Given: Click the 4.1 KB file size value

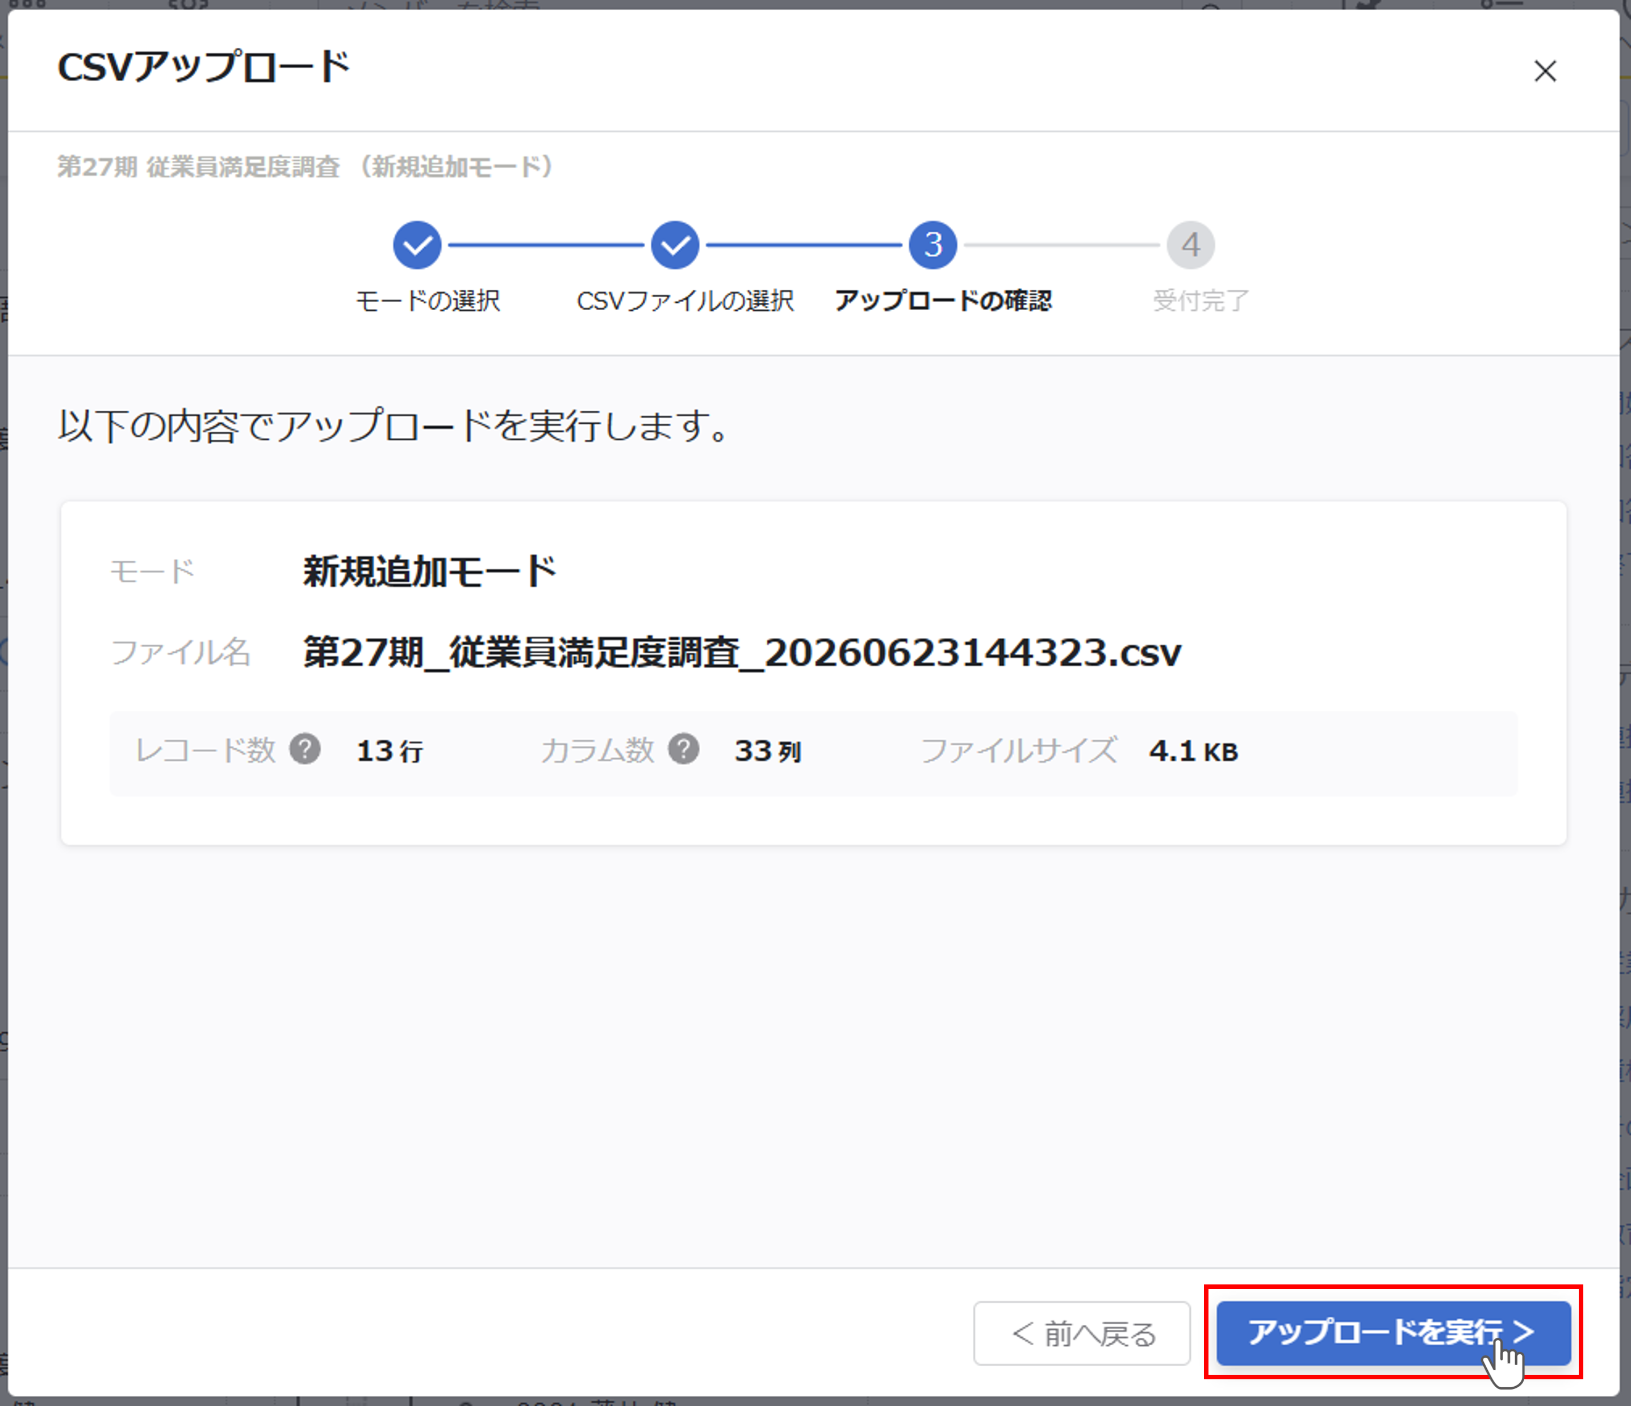Looking at the screenshot, I should click(x=1193, y=751).
